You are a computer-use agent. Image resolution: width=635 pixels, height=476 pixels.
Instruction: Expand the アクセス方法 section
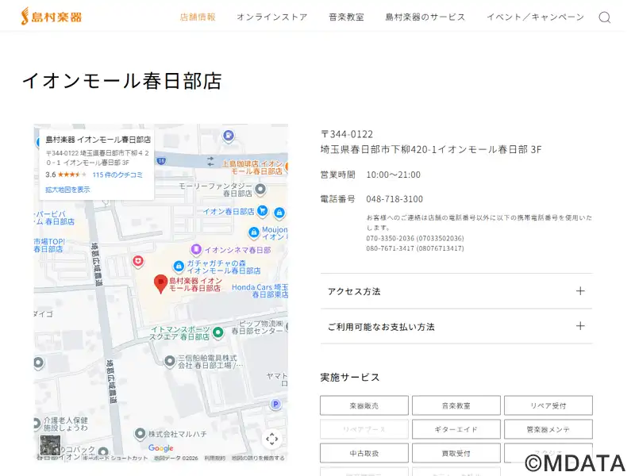(456, 291)
